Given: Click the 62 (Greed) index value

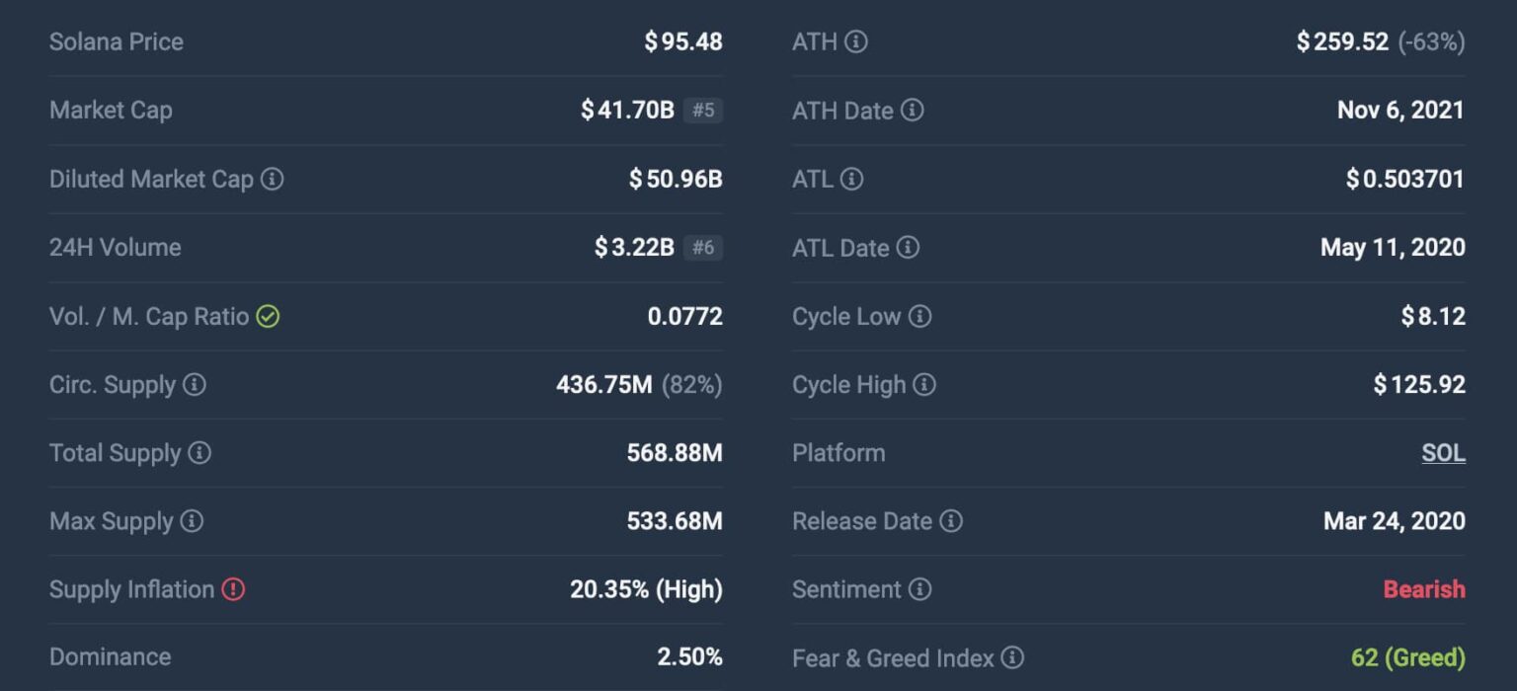Looking at the screenshot, I should (1407, 657).
